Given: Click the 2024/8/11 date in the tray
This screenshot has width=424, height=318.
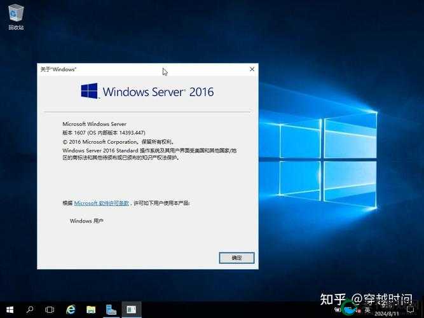Looking at the screenshot, I should pos(386,314).
